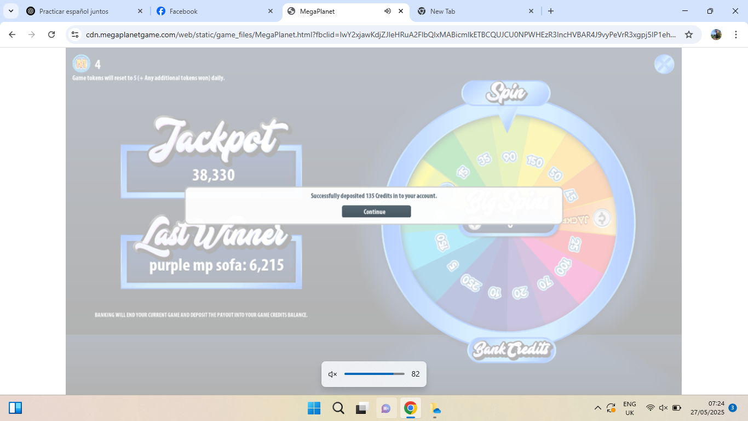The width and height of the screenshot is (748, 421).
Task: Open the tab search dropdown arrow
Action: tap(10, 11)
